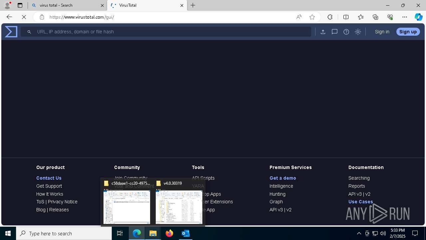This screenshot has width=426, height=240.
Task: Open the help question mark icon
Action: 346,32
